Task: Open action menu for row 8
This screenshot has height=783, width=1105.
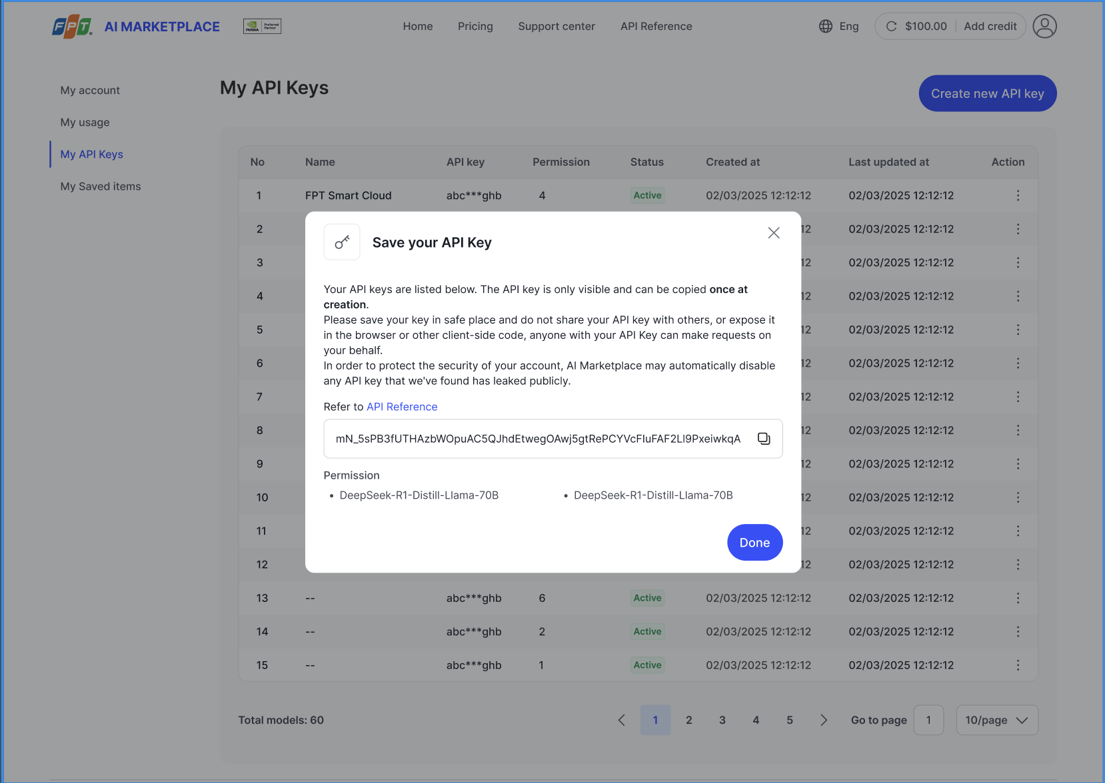Action: click(x=1018, y=431)
